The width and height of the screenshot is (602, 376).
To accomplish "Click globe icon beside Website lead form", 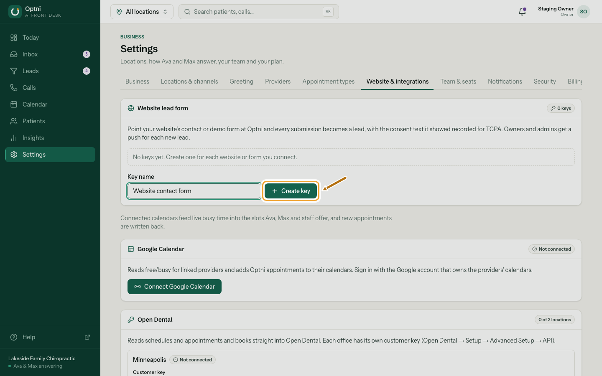I will [x=131, y=108].
